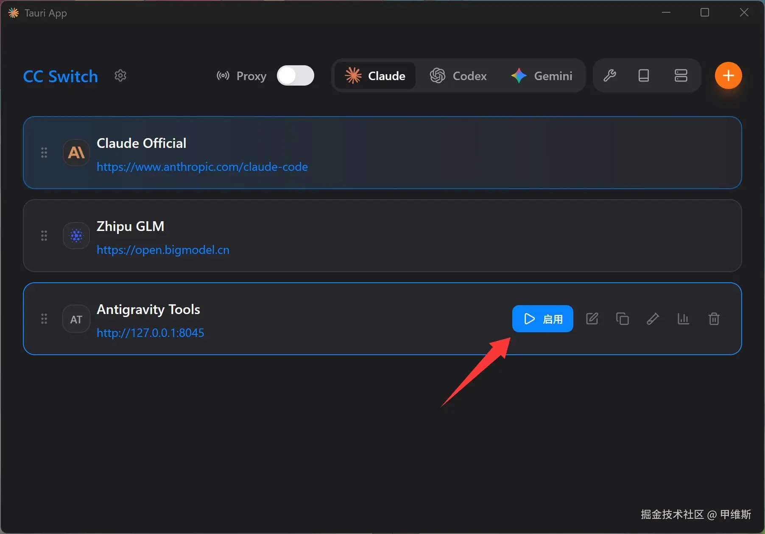
Task: Open the server stack icon
Action: (x=681, y=76)
